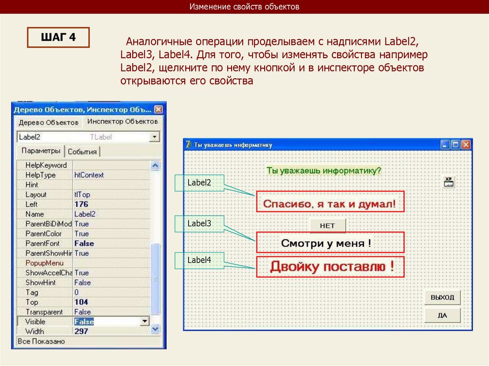The height and width of the screenshot is (366, 489).
Task: Open the Label2 component selector dropdown
Action: pyautogui.click(x=154, y=137)
